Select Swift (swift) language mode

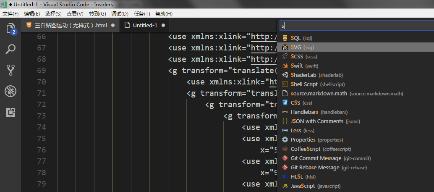356,66
